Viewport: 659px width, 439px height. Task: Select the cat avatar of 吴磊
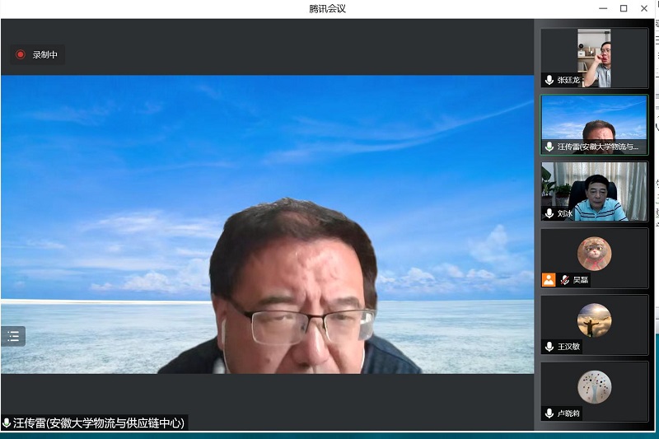tap(594, 254)
